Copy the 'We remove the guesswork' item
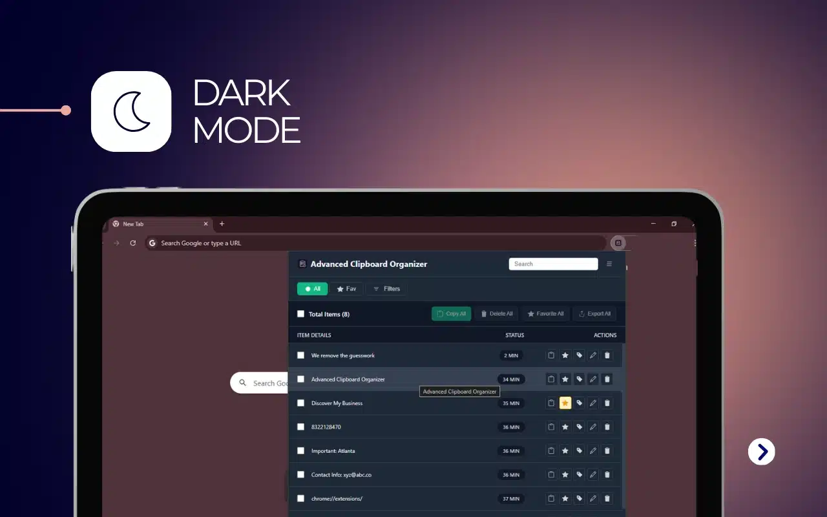Screen dimensions: 827x517 click(551, 355)
